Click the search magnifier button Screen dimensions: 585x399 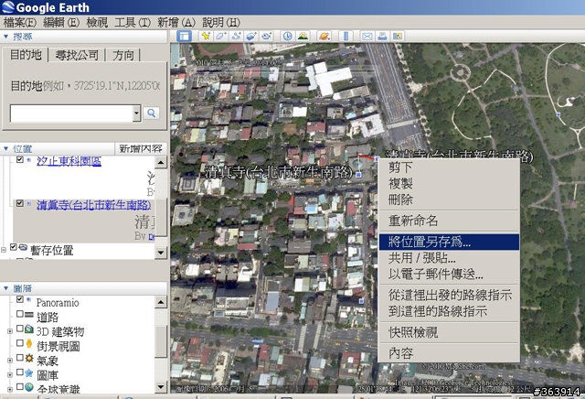tap(151, 113)
